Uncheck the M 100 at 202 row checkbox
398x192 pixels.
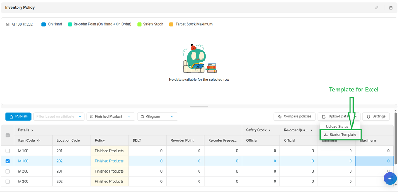[8, 161]
